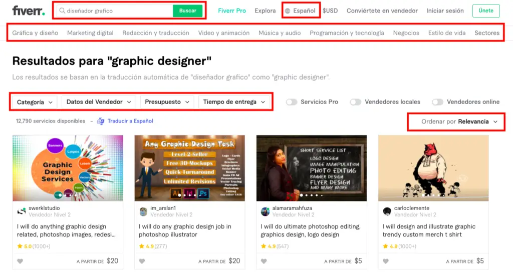This screenshot has width=513, height=273.
Task: Click the $5 price on alamaramahfuza gig
Action: [358, 261]
